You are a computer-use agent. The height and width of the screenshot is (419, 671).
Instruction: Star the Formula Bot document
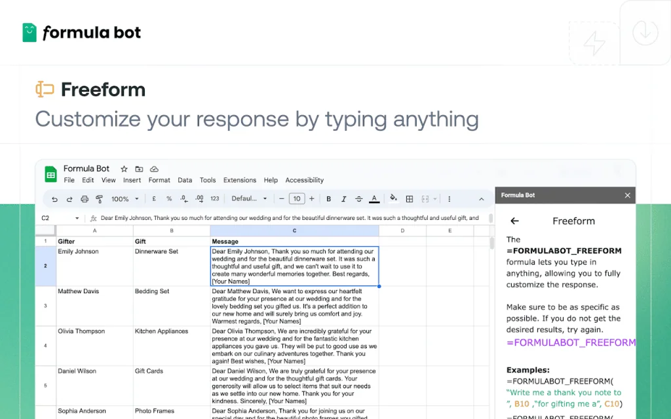124,169
